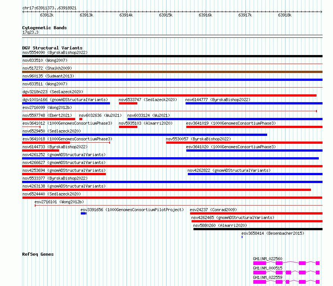
Task: Click esv3641012 (1000GenomesConsortiumPhase3) label
Action: [x=67, y=123]
